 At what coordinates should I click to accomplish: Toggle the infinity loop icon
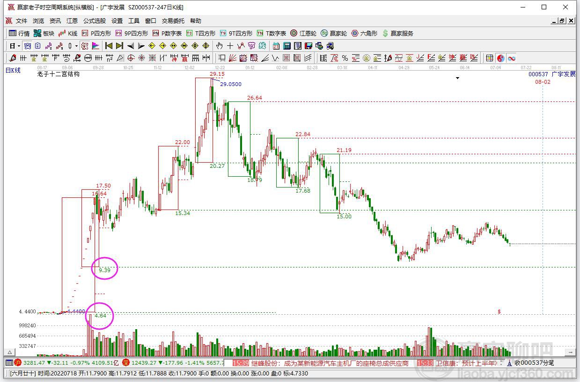pos(512,58)
